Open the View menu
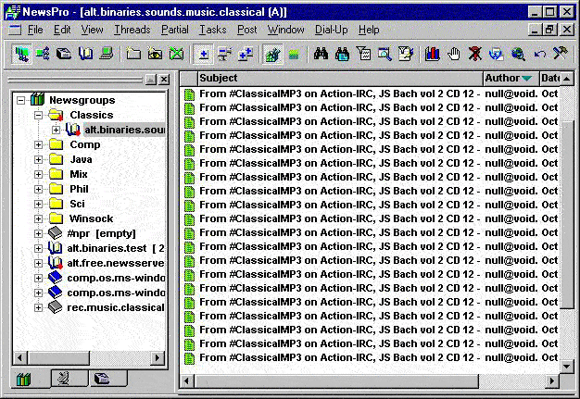Viewport: 580px width, 399px height. [92, 30]
